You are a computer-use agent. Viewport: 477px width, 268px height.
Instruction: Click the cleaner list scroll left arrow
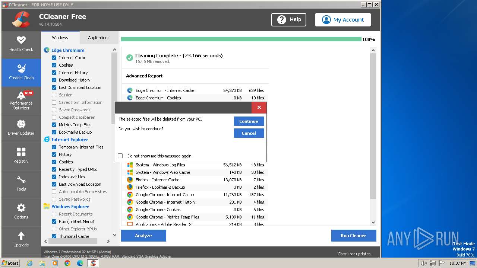click(x=46, y=241)
